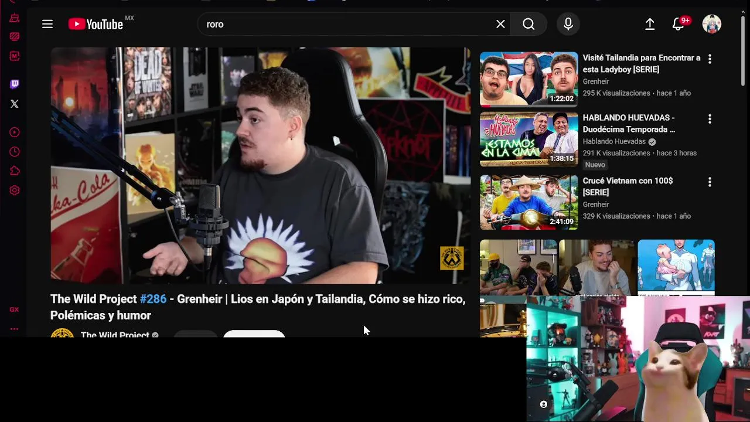Click the page's vertical scrollbar
Screen dimensions: 750x422
click(x=743, y=50)
